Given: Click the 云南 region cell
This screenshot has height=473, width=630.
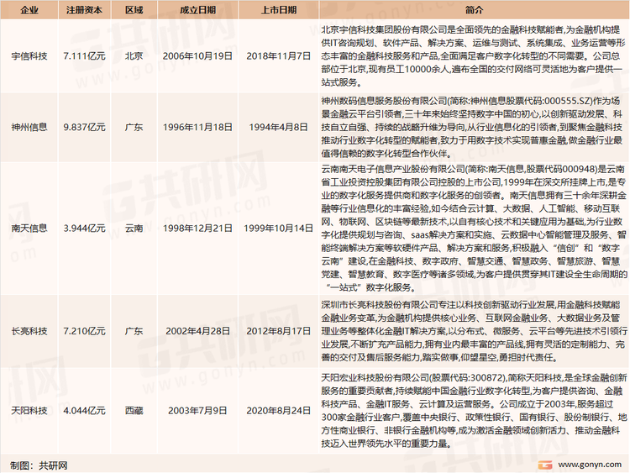Looking at the screenshot, I should click(134, 229).
